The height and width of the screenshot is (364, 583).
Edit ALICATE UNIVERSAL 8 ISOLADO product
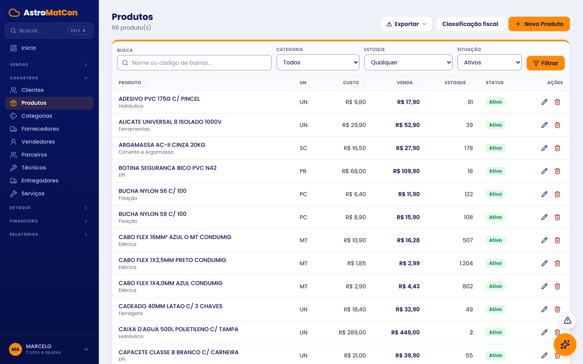tap(544, 125)
